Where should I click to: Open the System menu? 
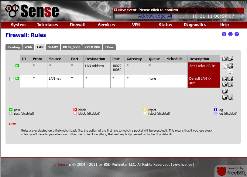click(x=18, y=25)
